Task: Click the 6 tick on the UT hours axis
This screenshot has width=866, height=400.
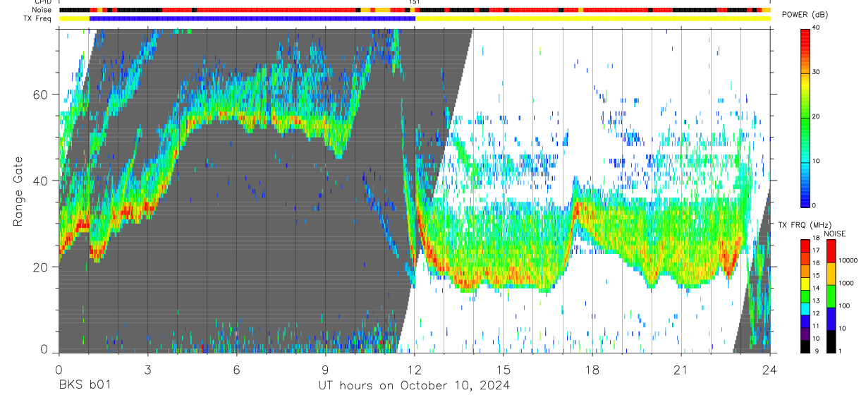Action: coord(236,370)
